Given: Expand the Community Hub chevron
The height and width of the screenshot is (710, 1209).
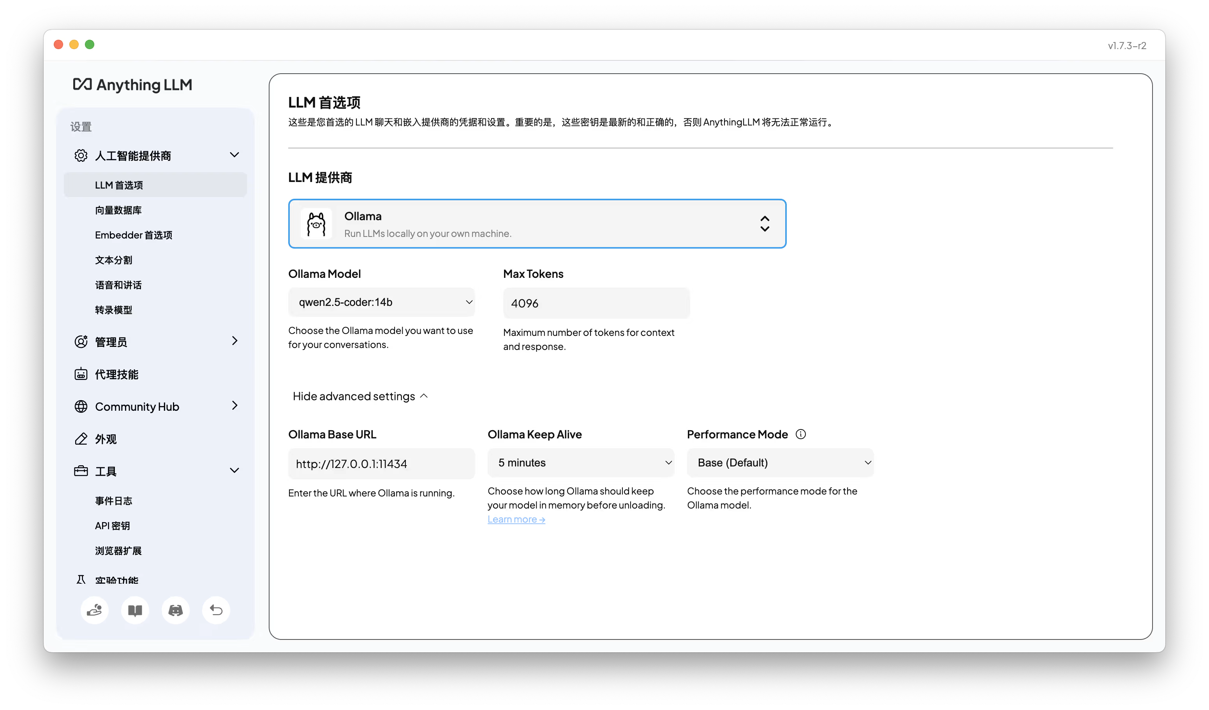Looking at the screenshot, I should click(x=234, y=406).
